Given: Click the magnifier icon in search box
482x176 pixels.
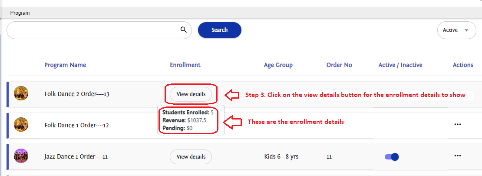Looking at the screenshot, I should (183, 30).
